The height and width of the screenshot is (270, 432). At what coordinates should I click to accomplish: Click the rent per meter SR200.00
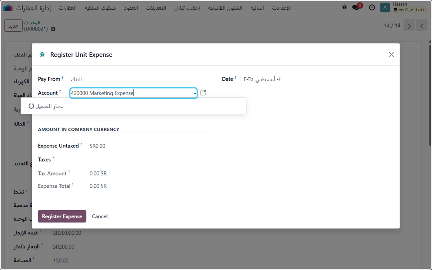(64, 247)
